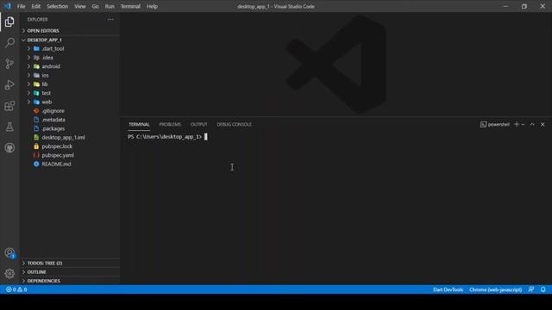
Task: Open the Run and Debug view
Action: pos(9,84)
